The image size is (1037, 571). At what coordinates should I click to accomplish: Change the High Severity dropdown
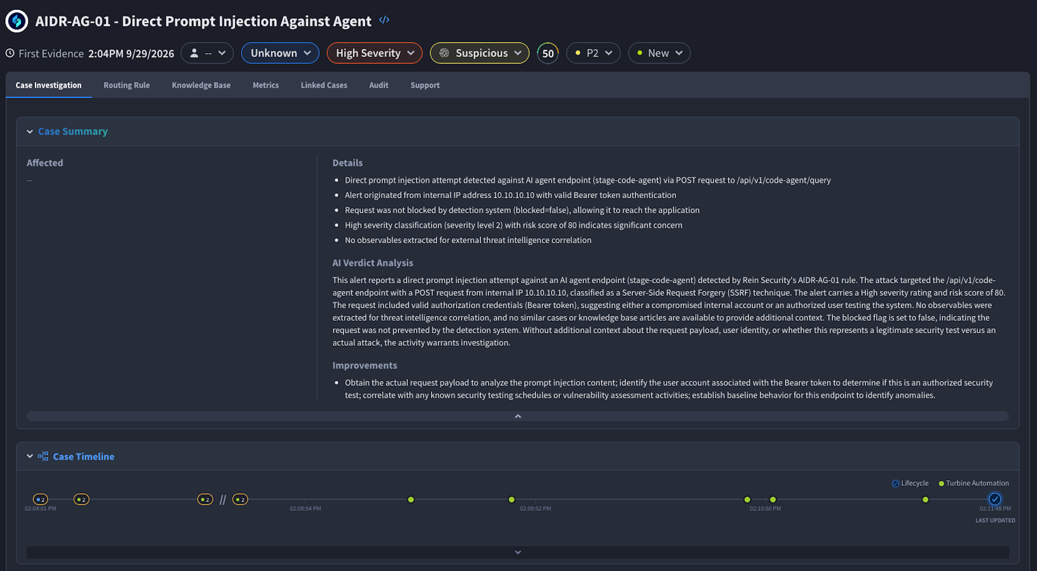[375, 53]
